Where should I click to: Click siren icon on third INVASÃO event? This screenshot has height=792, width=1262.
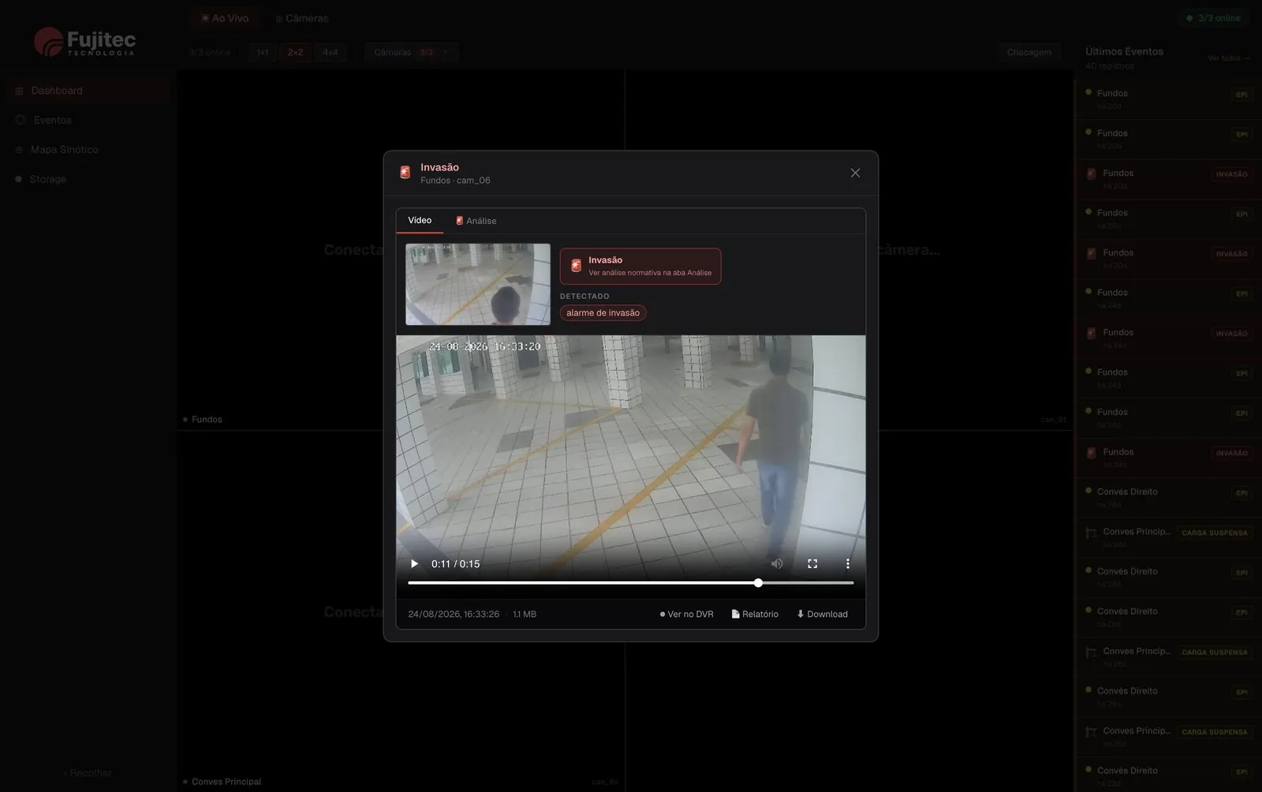pyautogui.click(x=1092, y=333)
